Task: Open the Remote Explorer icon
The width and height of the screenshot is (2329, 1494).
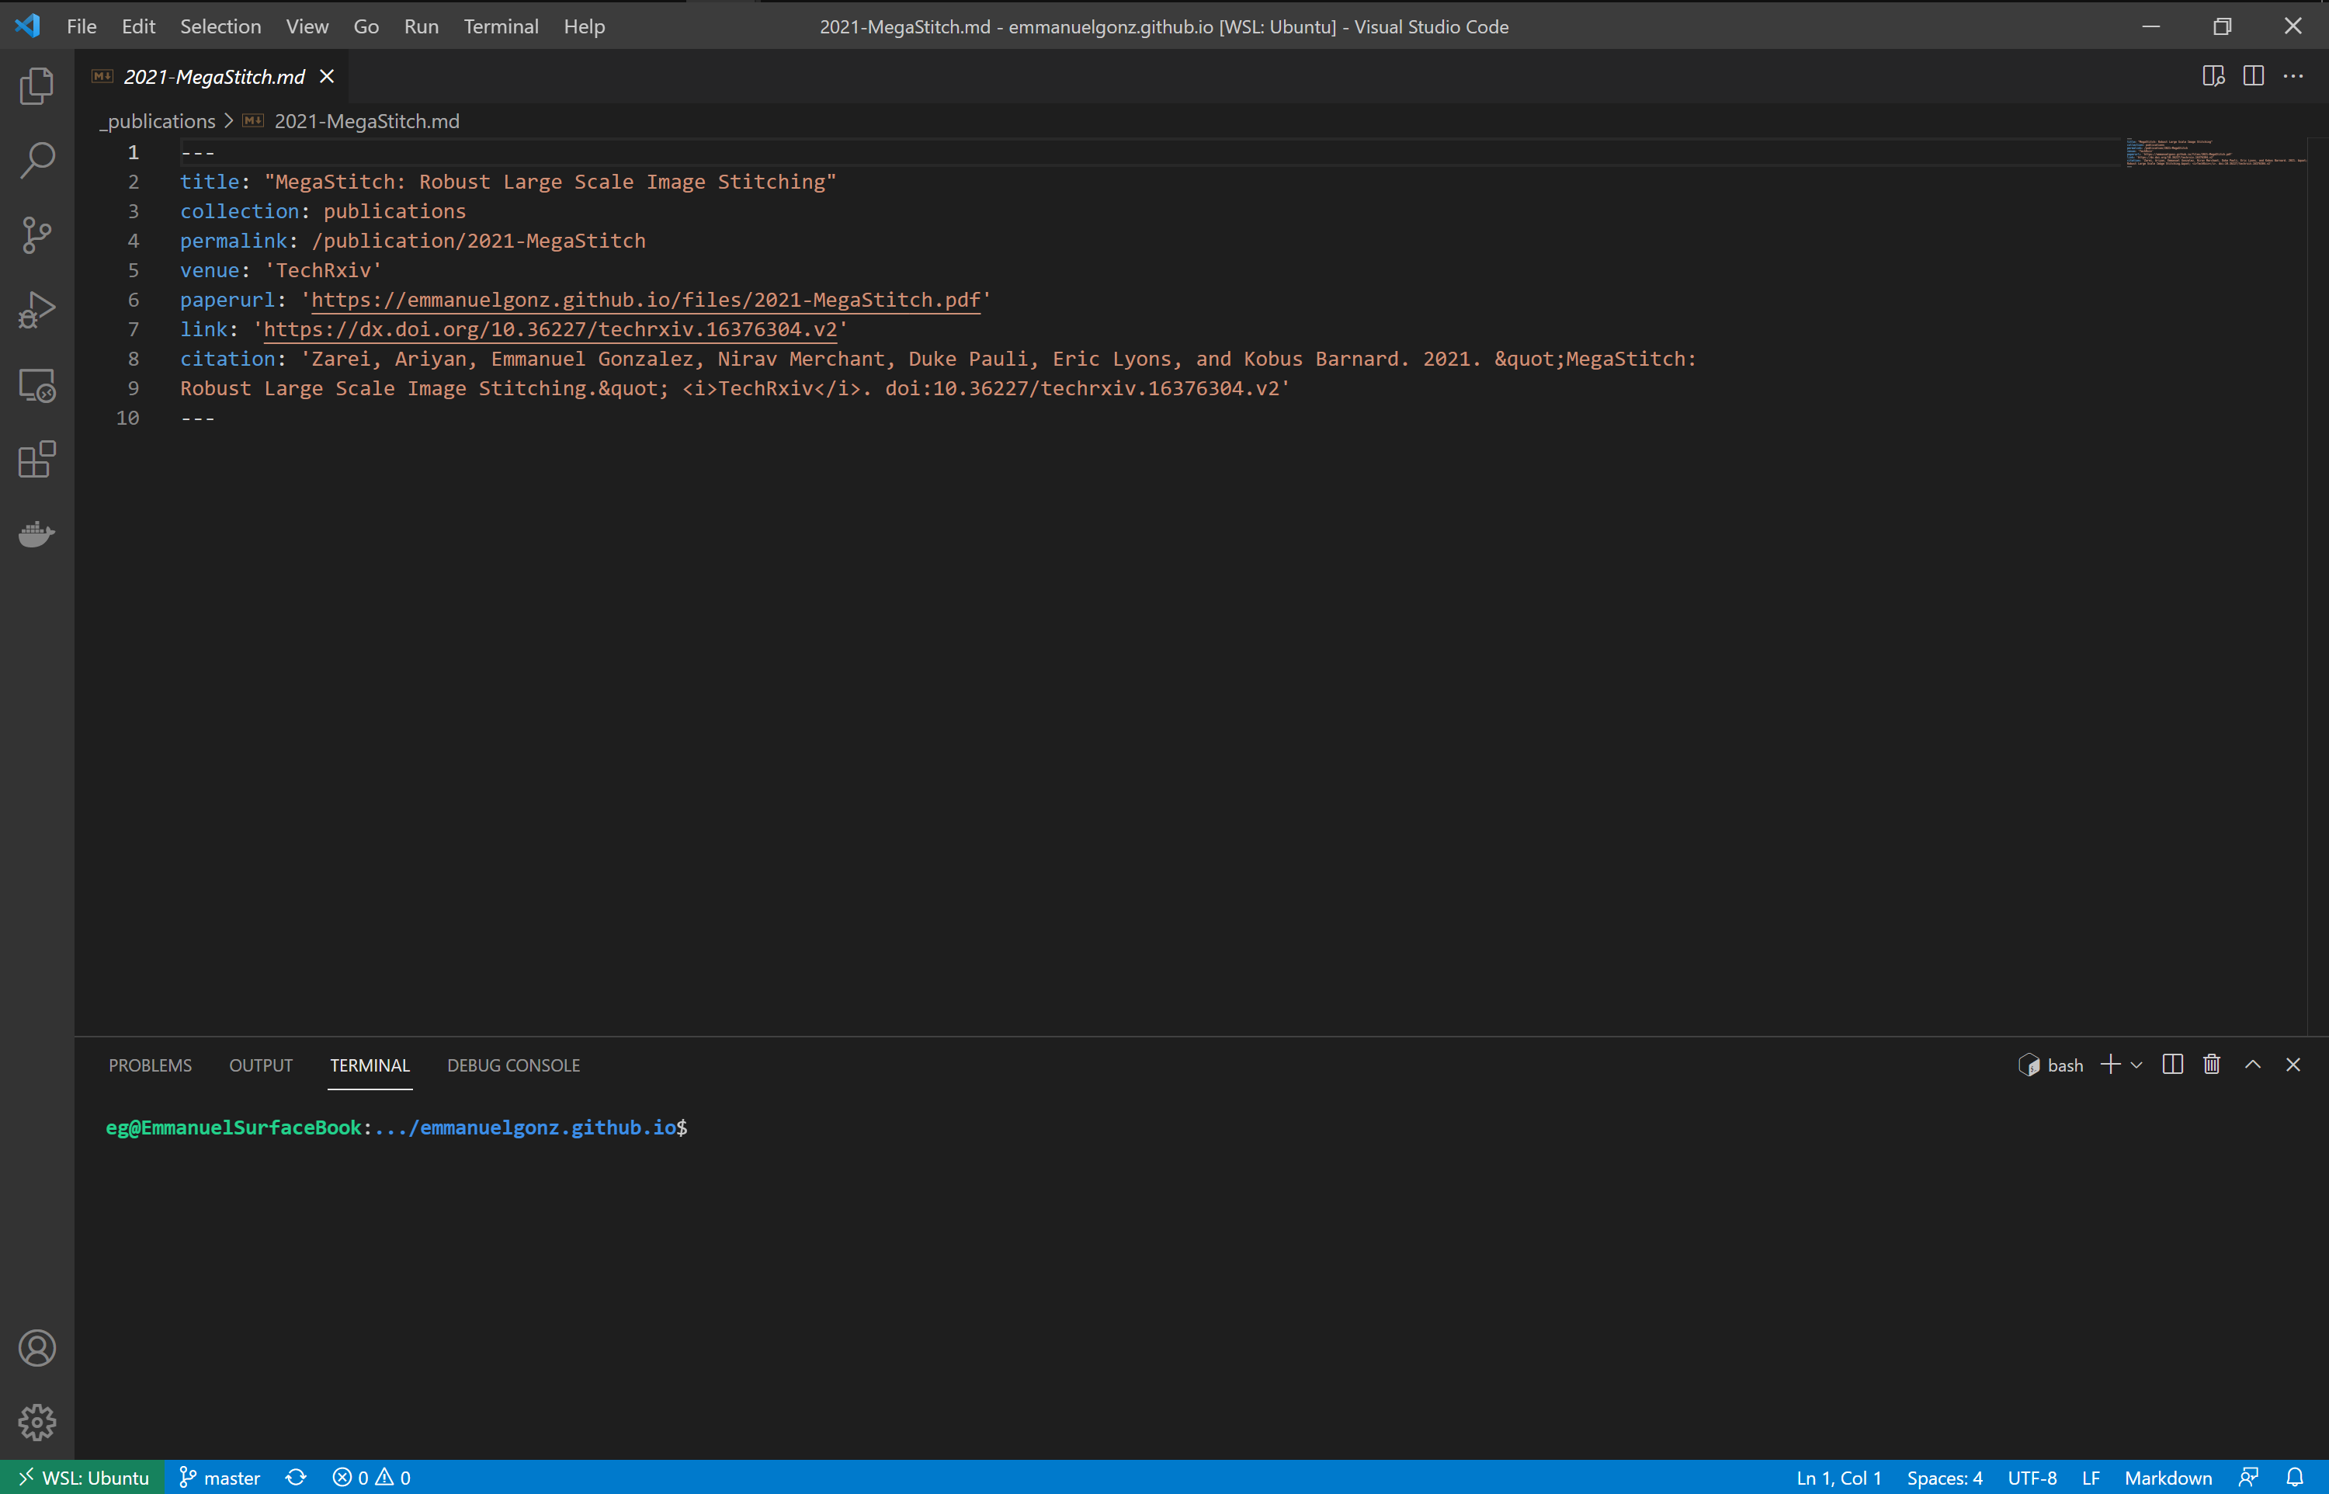Action: click(36, 385)
